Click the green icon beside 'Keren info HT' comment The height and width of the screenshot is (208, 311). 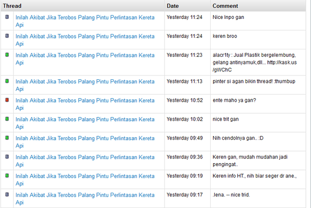(7, 176)
